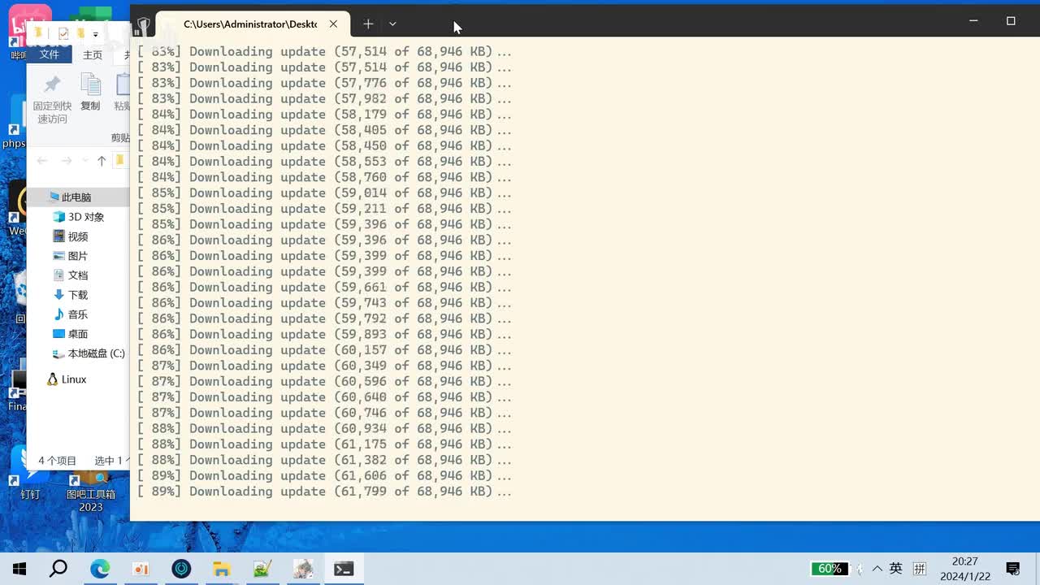Maximize the terminal window
Screen dimensions: 1040x585
click(1011, 21)
